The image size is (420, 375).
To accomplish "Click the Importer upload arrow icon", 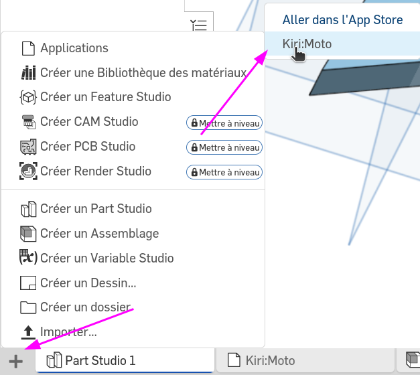I will pos(28,332).
